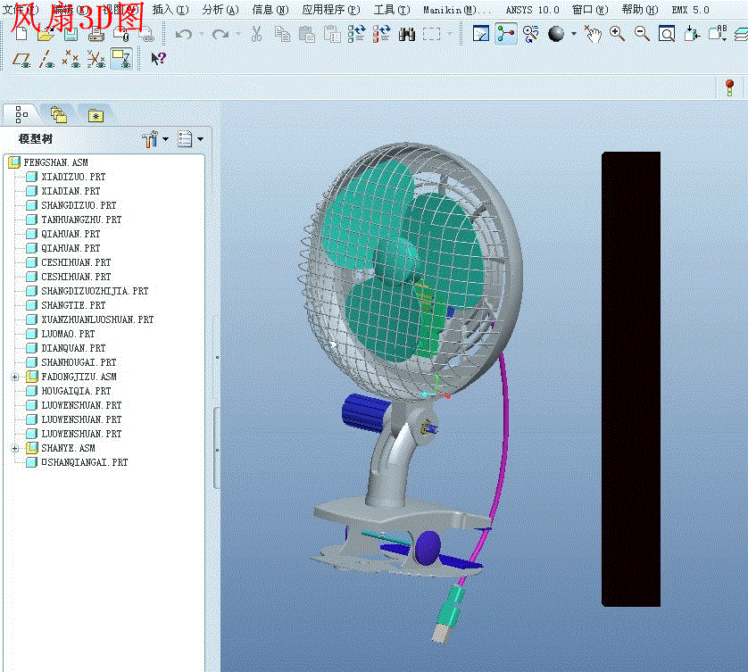The image size is (748, 672).
Task: Toggle datum planes display
Action: click(21, 60)
